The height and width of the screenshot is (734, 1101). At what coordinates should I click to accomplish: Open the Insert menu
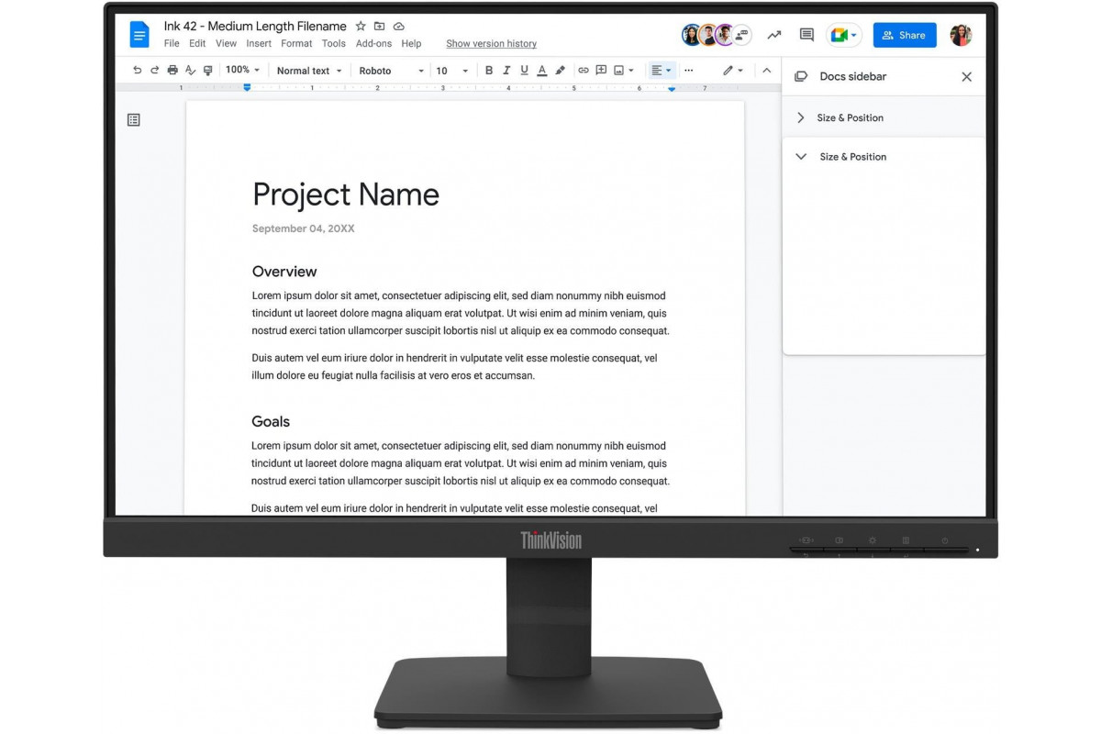click(259, 43)
